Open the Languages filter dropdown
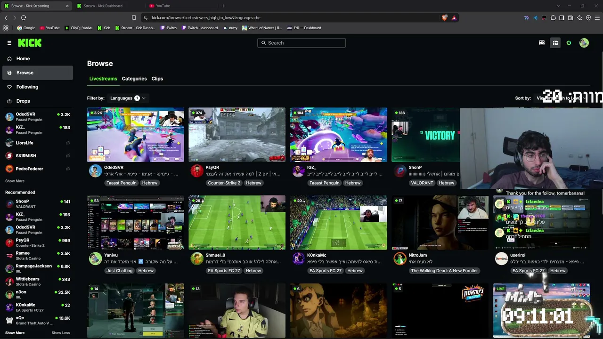603x339 pixels. coord(127,98)
